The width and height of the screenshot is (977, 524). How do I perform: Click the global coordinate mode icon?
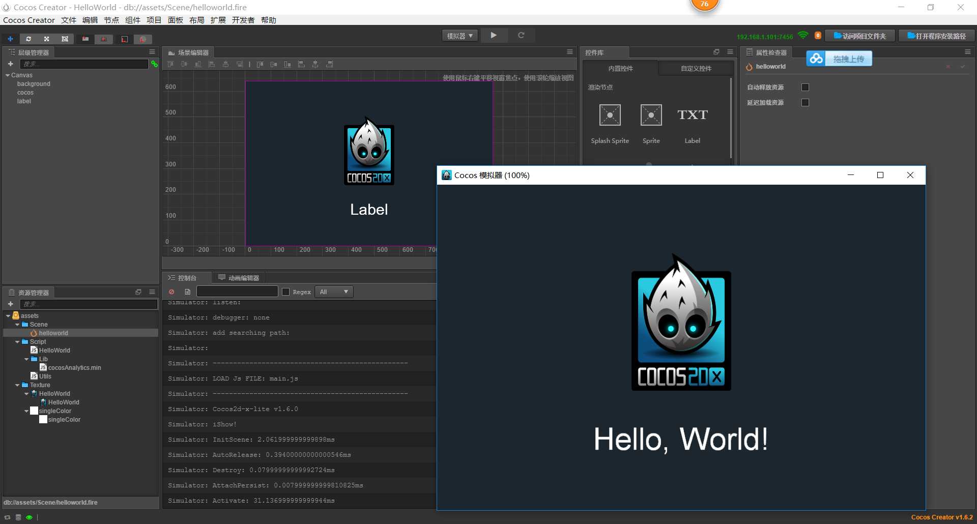point(143,39)
